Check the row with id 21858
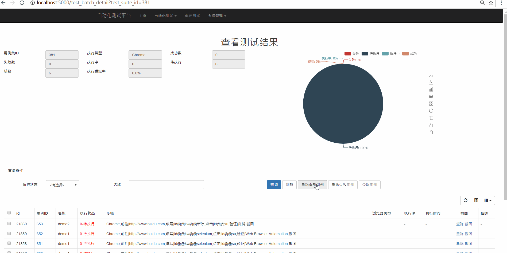507x253 pixels. click(9, 243)
